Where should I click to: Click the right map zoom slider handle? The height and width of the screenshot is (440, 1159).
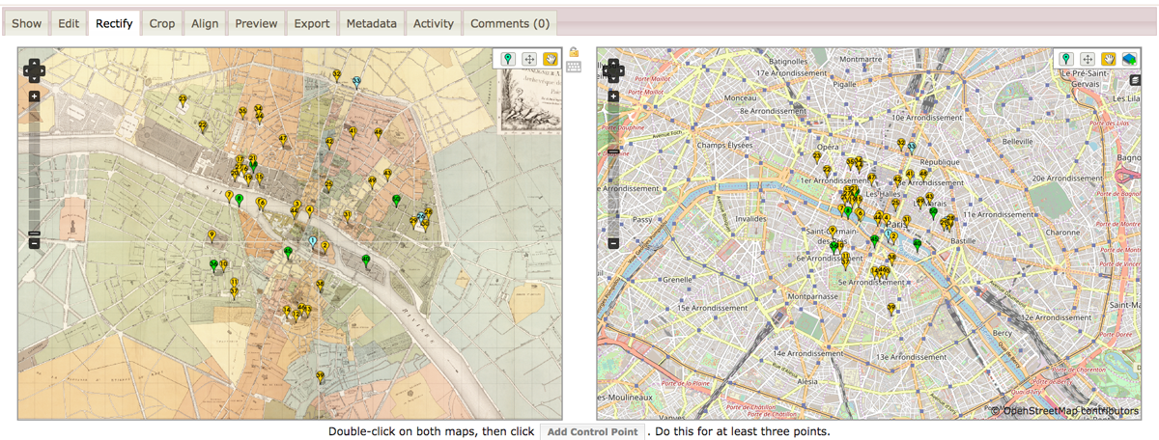click(613, 151)
